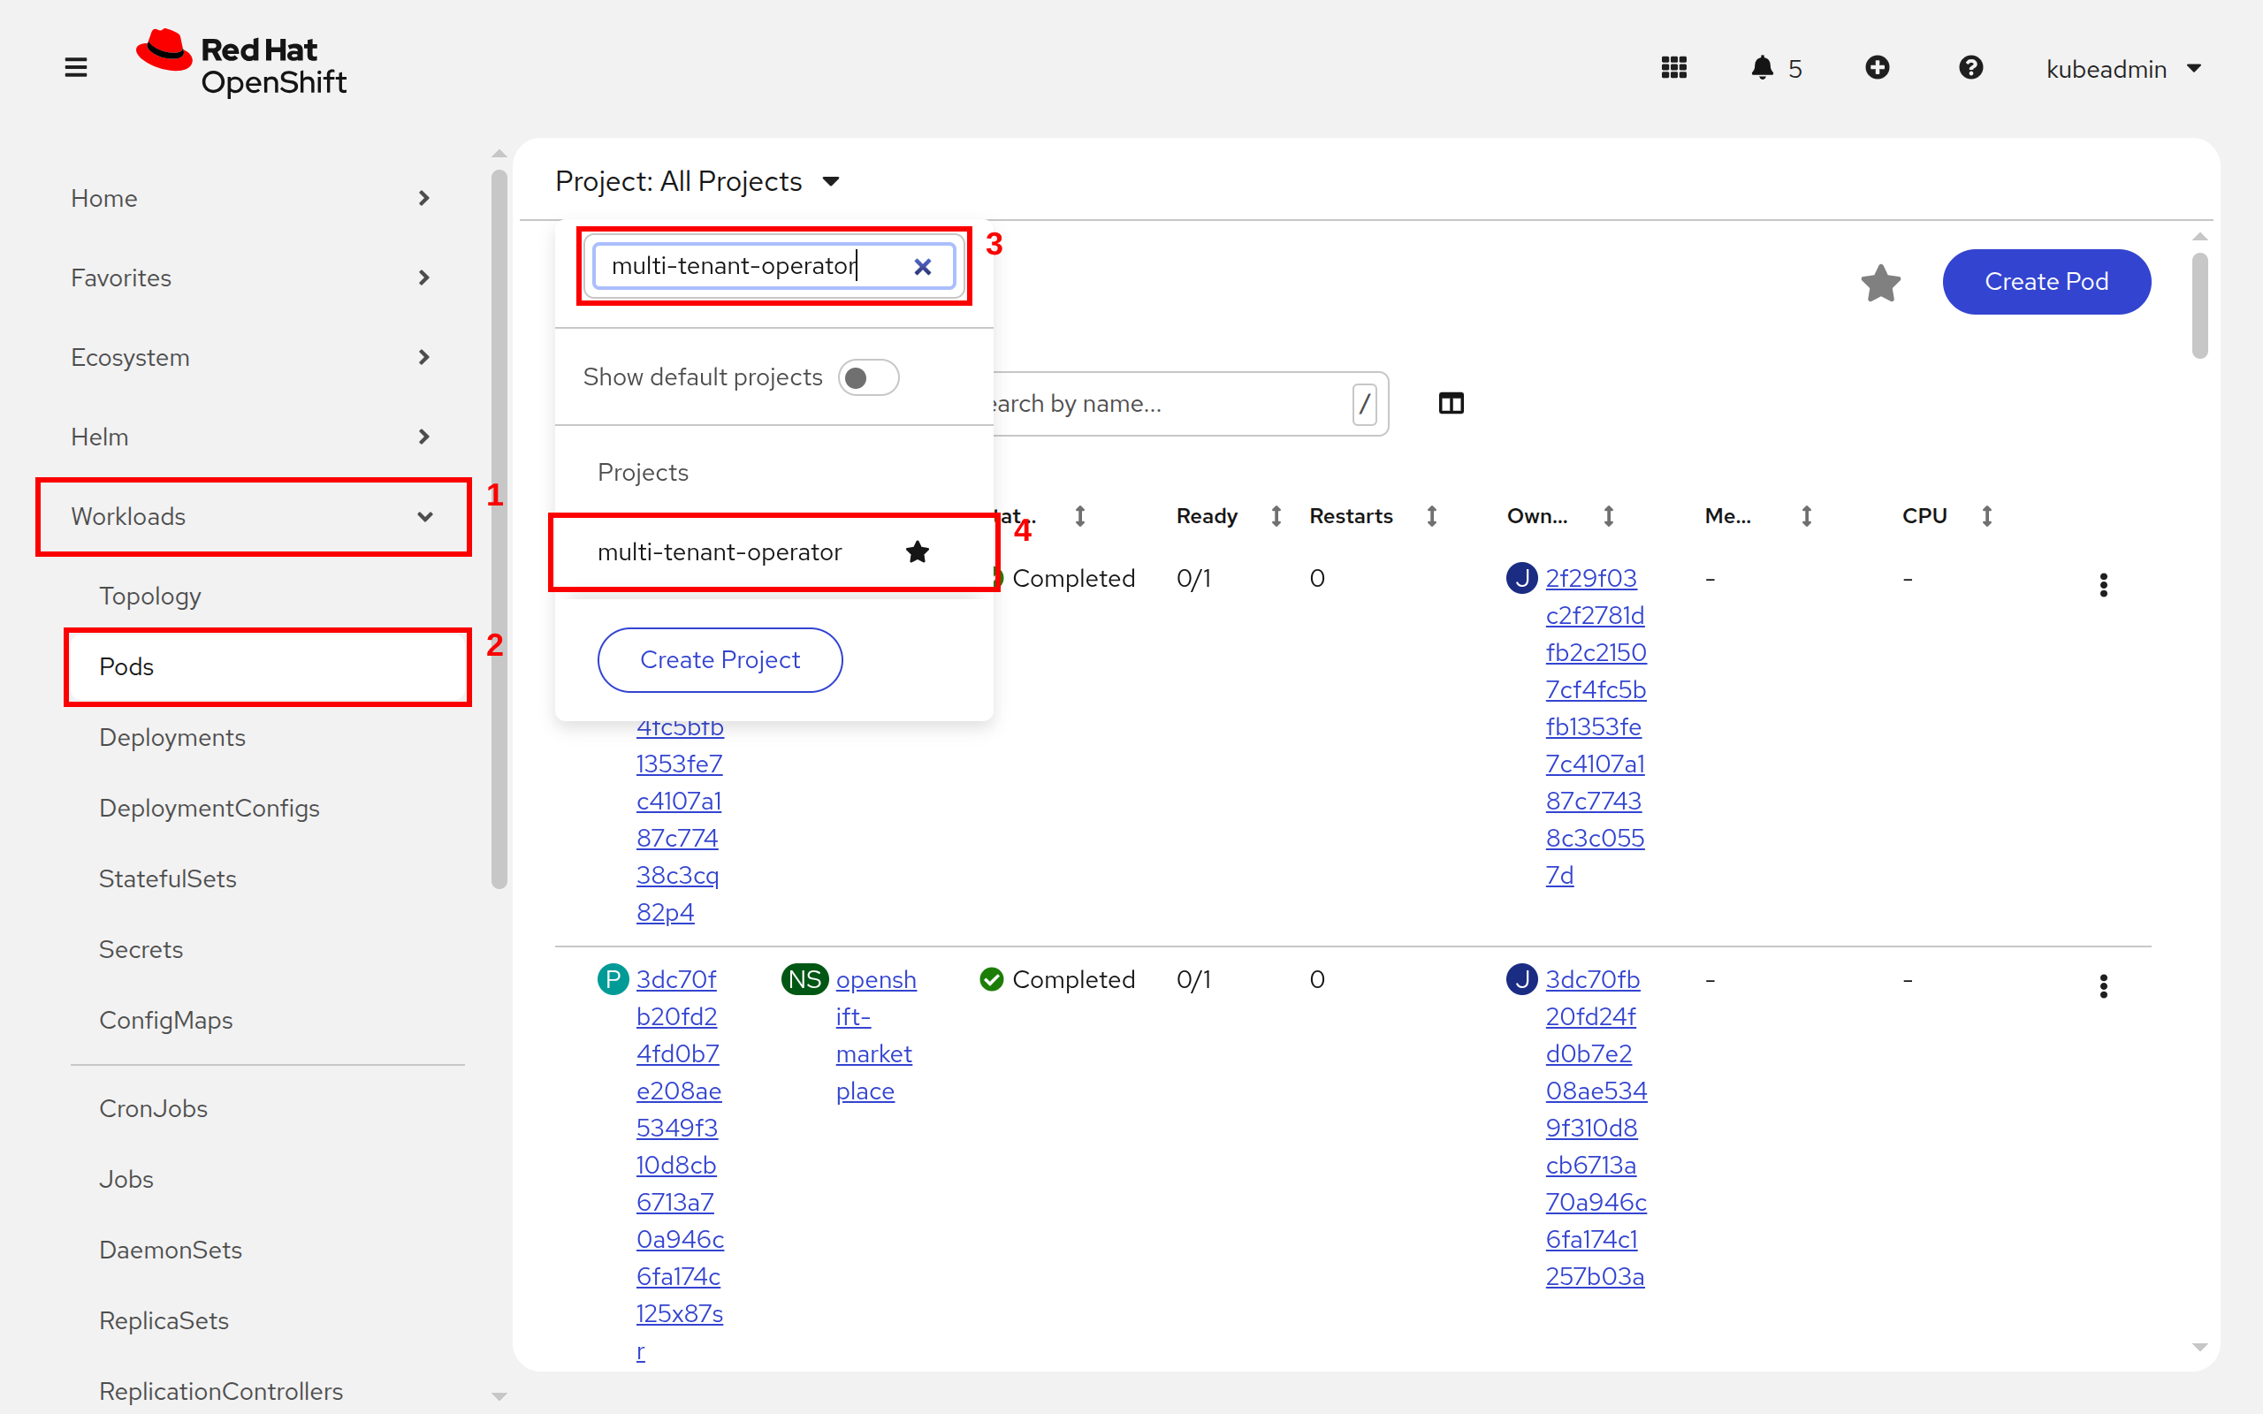Open kebab menu for 3dc70f row
The width and height of the screenshot is (2263, 1414).
[2103, 985]
